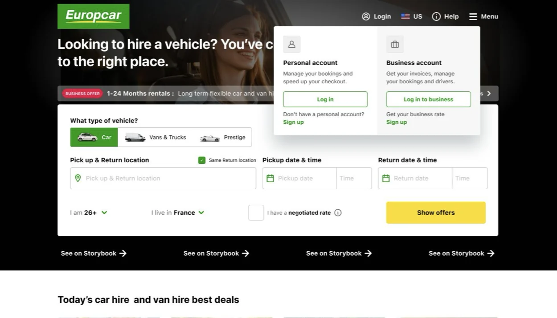Viewport: 557px width, 318px height.
Task: Open the Pickup Time selector
Action: pos(354,178)
